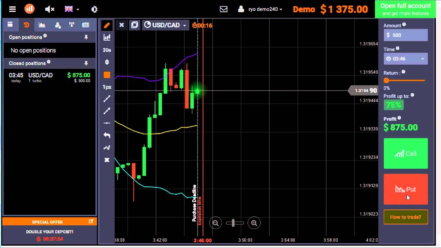
Task: Undo the last drawing action
Action: click(107, 135)
